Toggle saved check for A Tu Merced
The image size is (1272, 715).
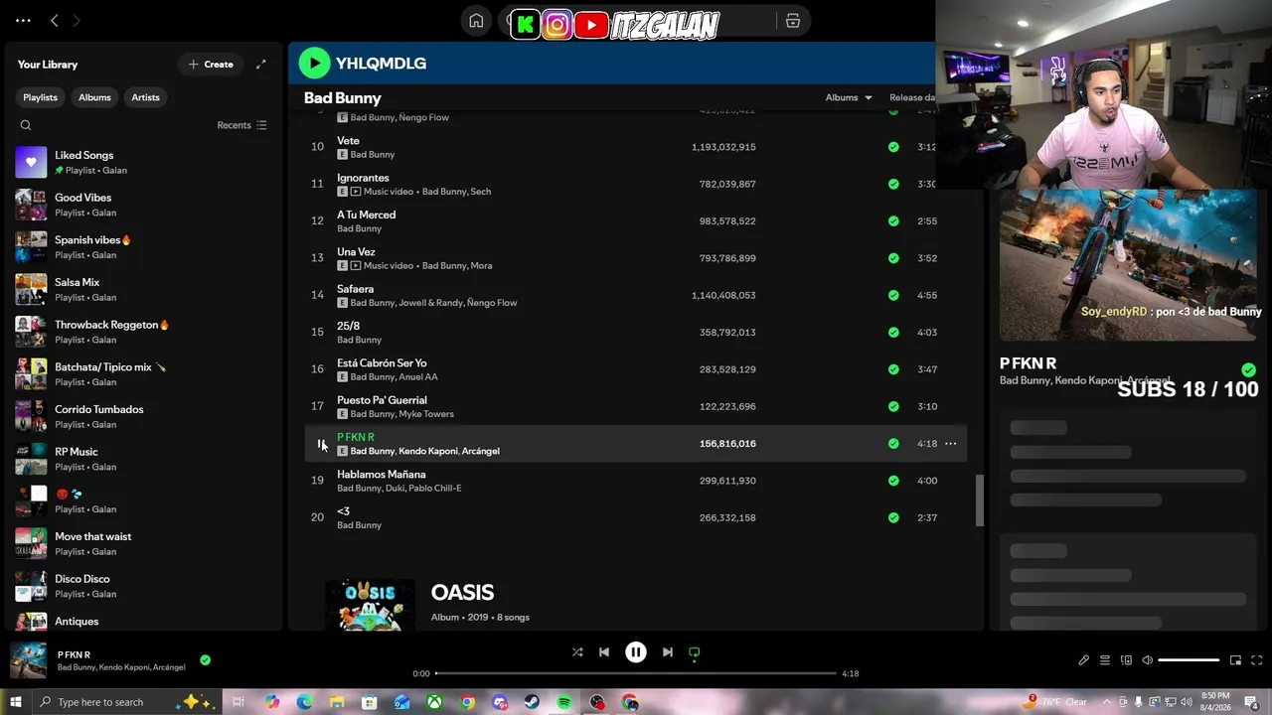tap(893, 220)
